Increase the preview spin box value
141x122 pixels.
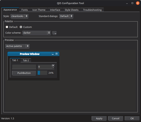click(53, 66)
